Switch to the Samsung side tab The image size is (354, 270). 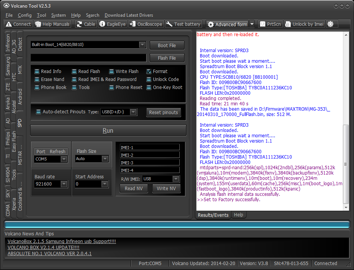[8, 66]
